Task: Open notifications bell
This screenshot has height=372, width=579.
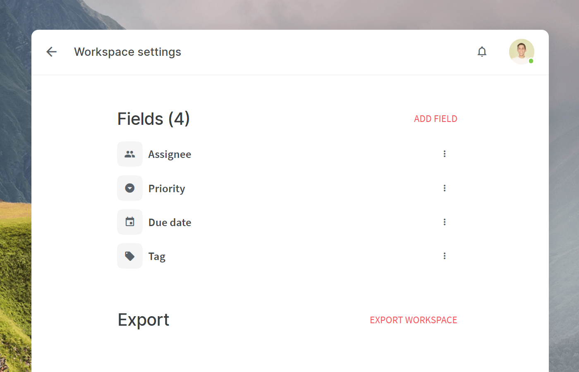Action: tap(482, 52)
